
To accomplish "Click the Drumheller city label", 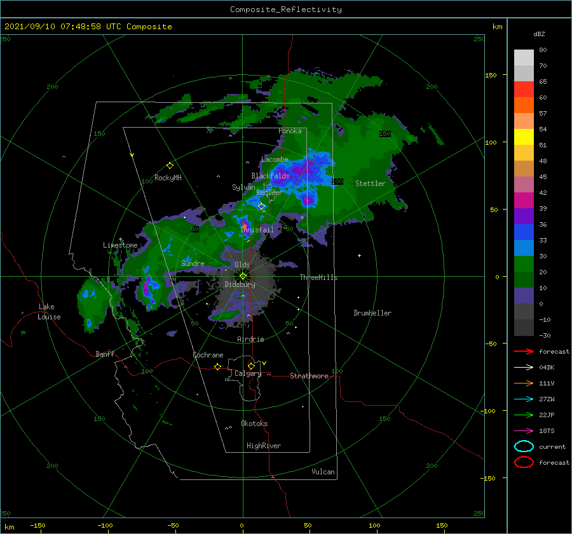I will 372,313.
